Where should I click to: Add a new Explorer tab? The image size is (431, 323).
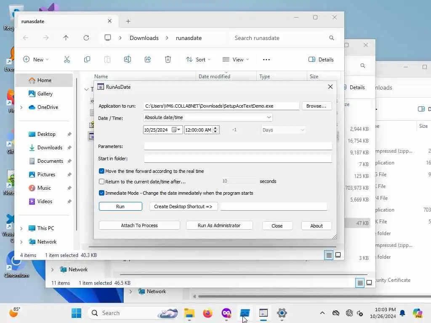128,21
